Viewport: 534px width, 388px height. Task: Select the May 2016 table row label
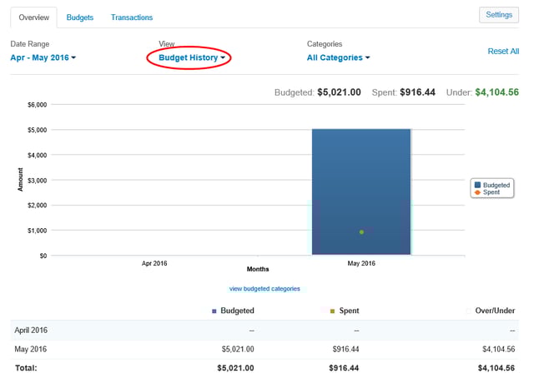[30, 349]
